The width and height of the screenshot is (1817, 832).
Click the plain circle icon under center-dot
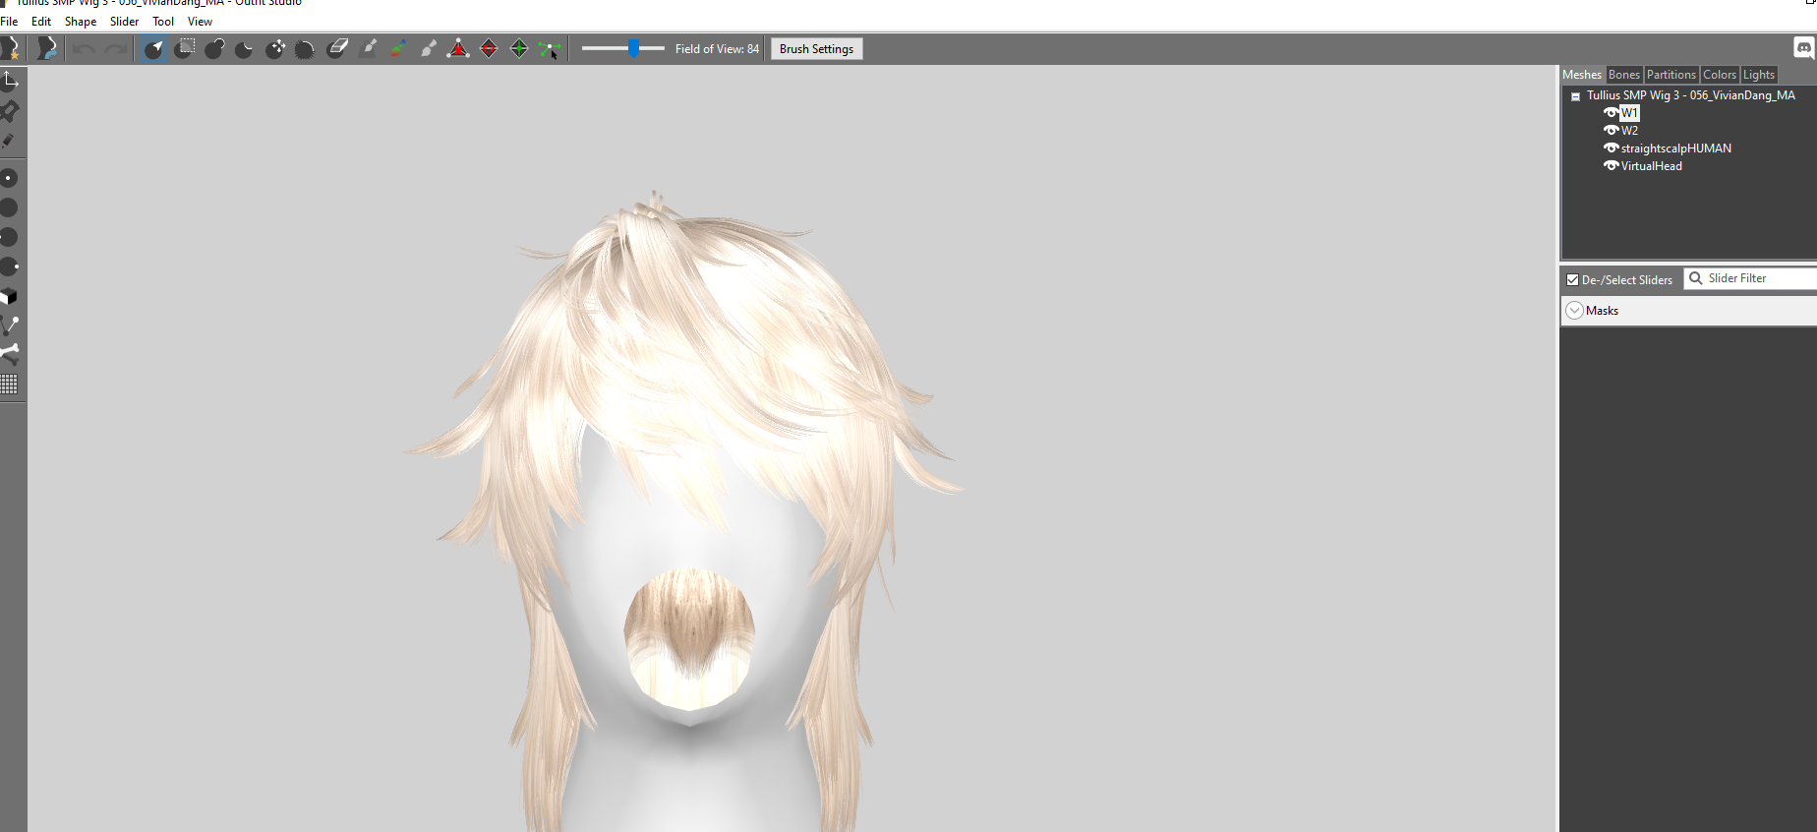point(9,208)
